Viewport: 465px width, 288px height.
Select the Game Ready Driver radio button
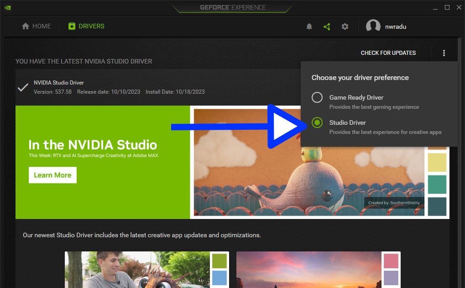click(317, 97)
